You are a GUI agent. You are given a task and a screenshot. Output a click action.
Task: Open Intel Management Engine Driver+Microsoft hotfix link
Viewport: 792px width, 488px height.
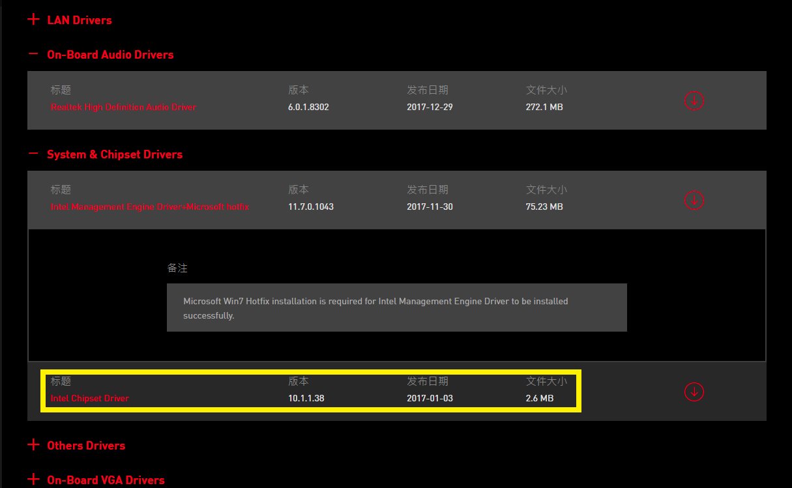tap(150, 207)
